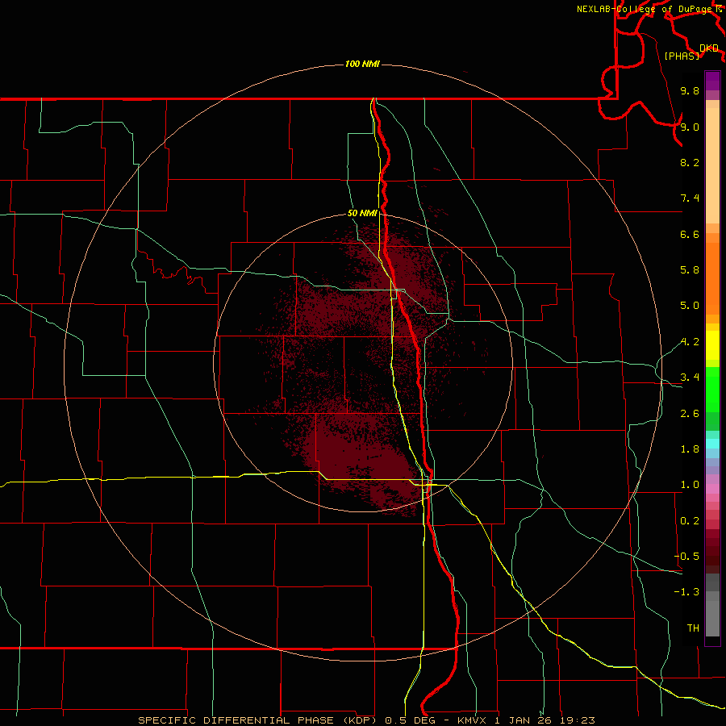
Task: Pick the orange band on the color bar
Action: coord(712,279)
